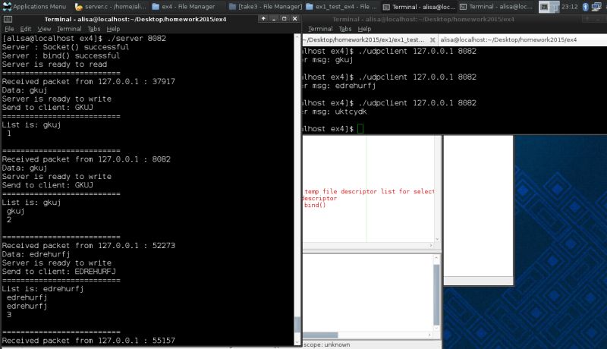Maximize the front terminal window
The image size is (607, 349).
[x=284, y=18]
